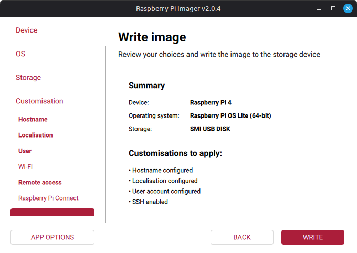Minimize the Raspberry Pi Imager window
The height and width of the screenshot is (253, 357).
pos(319,9)
